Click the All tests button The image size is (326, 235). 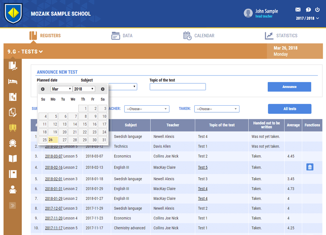click(289, 109)
